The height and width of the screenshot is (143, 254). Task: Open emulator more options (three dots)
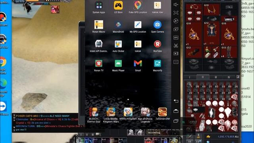pos(176,62)
